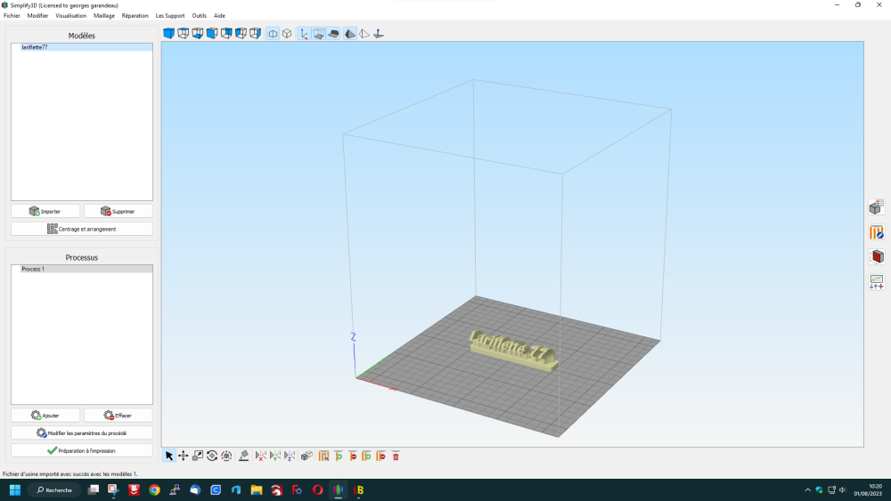Click Modifier les paramètres du procédé

[x=81, y=432]
